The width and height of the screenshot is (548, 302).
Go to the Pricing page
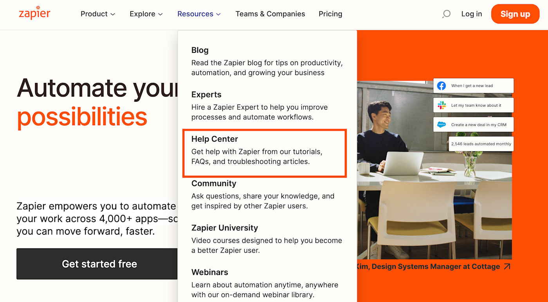pyautogui.click(x=330, y=14)
